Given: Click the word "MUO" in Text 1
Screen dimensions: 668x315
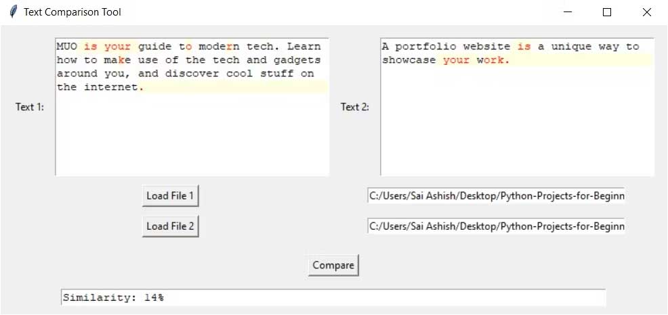Looking at the screenshot, I should [x=66, y=47].
